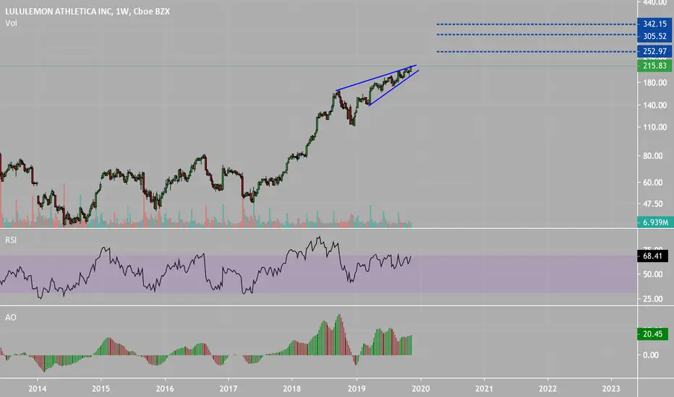Click the RSI 50.00 axis tick
Image resolution: width=674 pixels, height=397 pixels.
[652, 274]
